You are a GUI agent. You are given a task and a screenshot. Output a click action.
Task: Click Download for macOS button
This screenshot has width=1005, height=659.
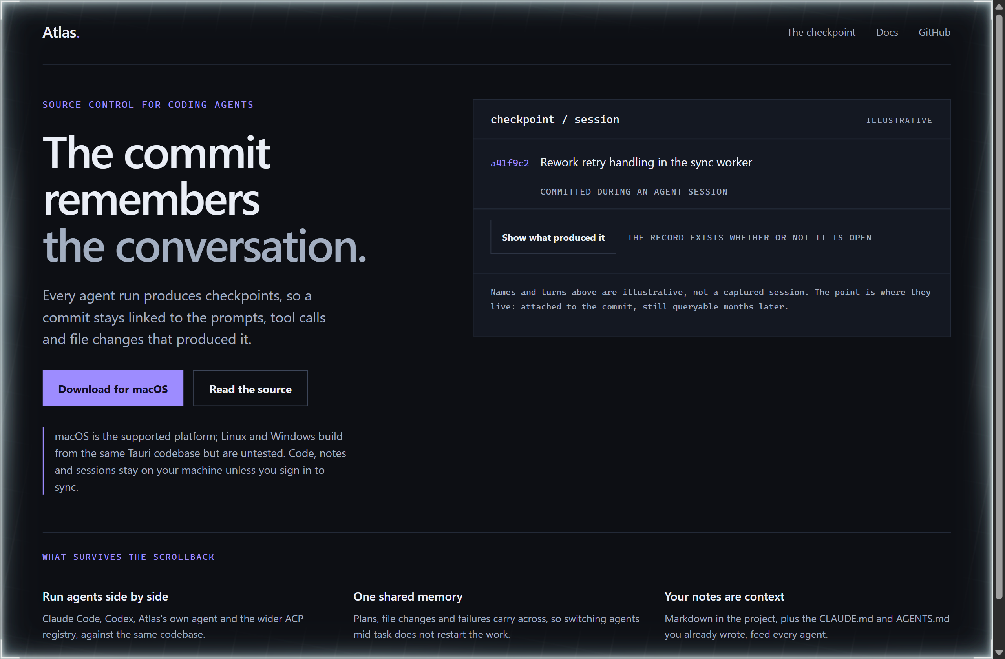click(x=113, y=389)
